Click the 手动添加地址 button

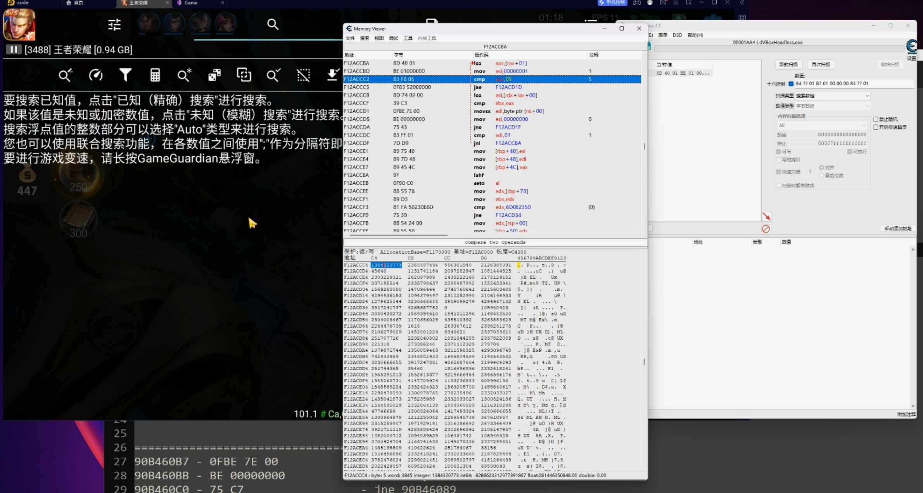[x=897, y=229]
